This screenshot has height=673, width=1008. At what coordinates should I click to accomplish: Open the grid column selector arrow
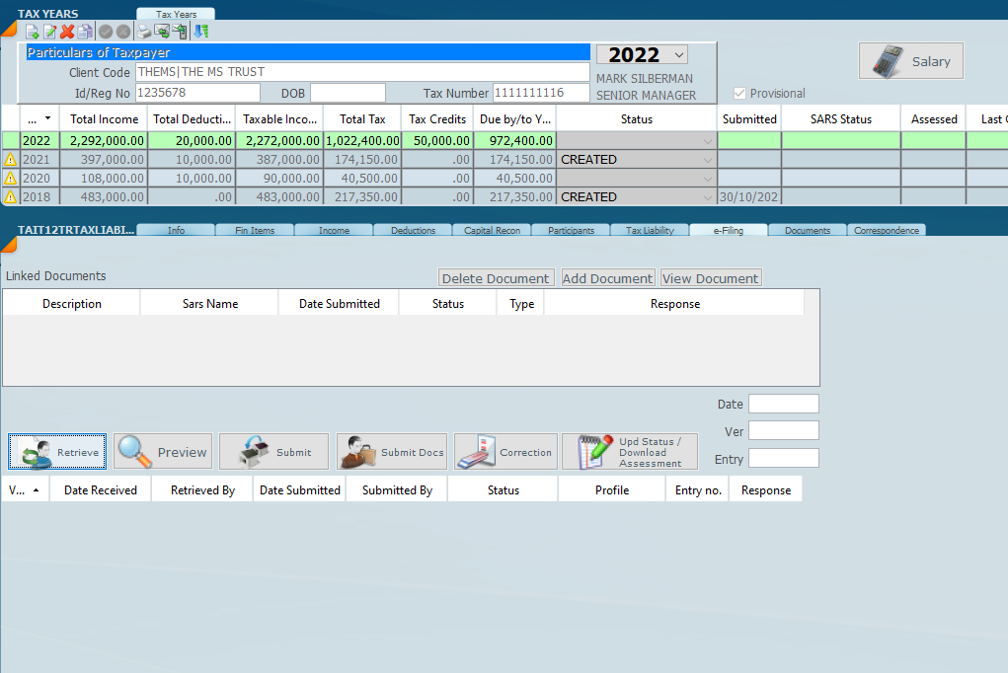point(48,118)
